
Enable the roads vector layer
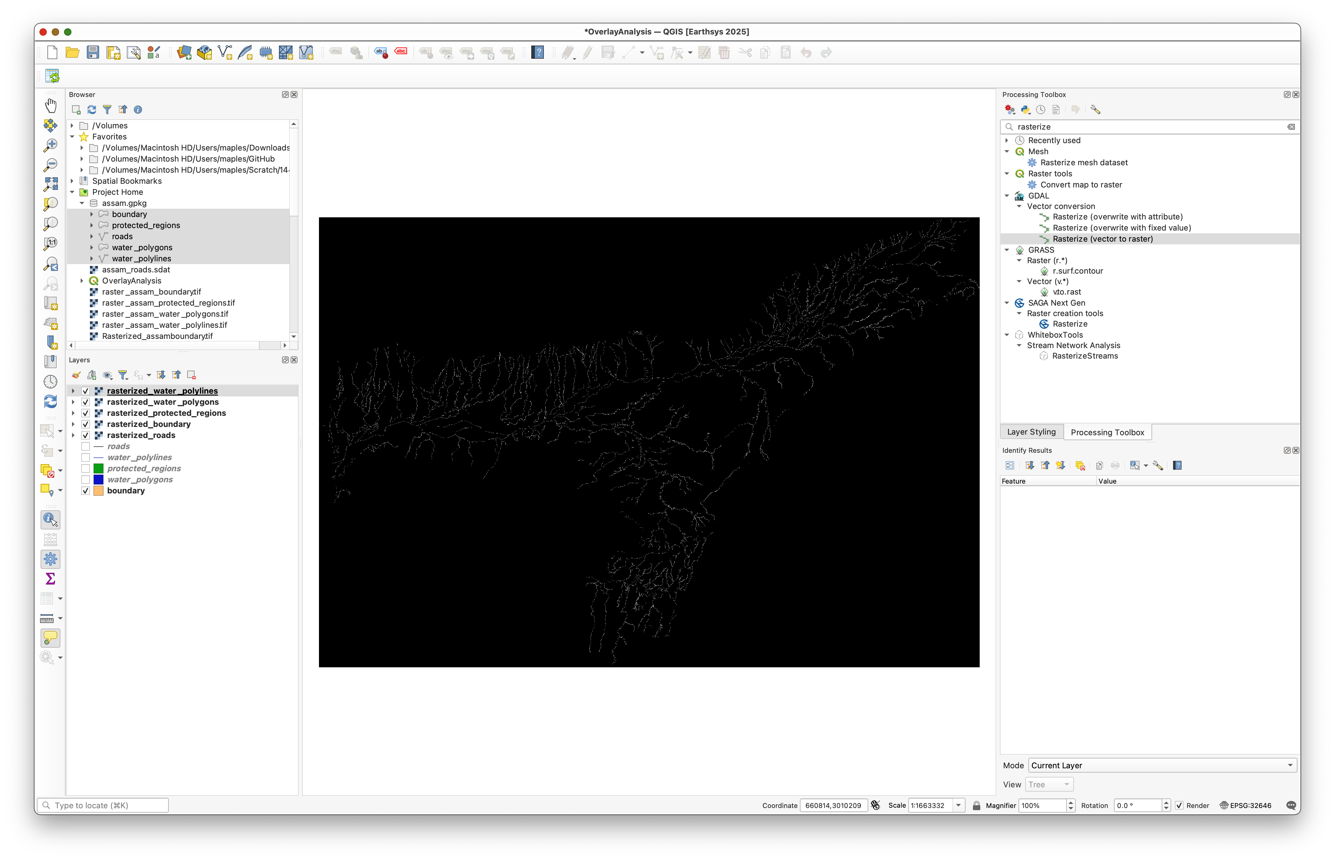86,446
